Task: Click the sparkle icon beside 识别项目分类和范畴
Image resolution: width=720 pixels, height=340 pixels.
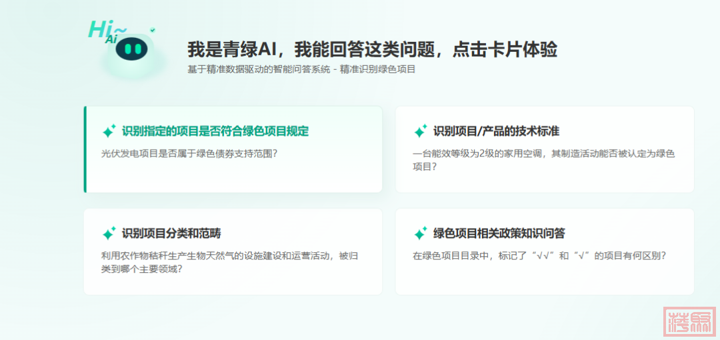Action: [109, 234]
